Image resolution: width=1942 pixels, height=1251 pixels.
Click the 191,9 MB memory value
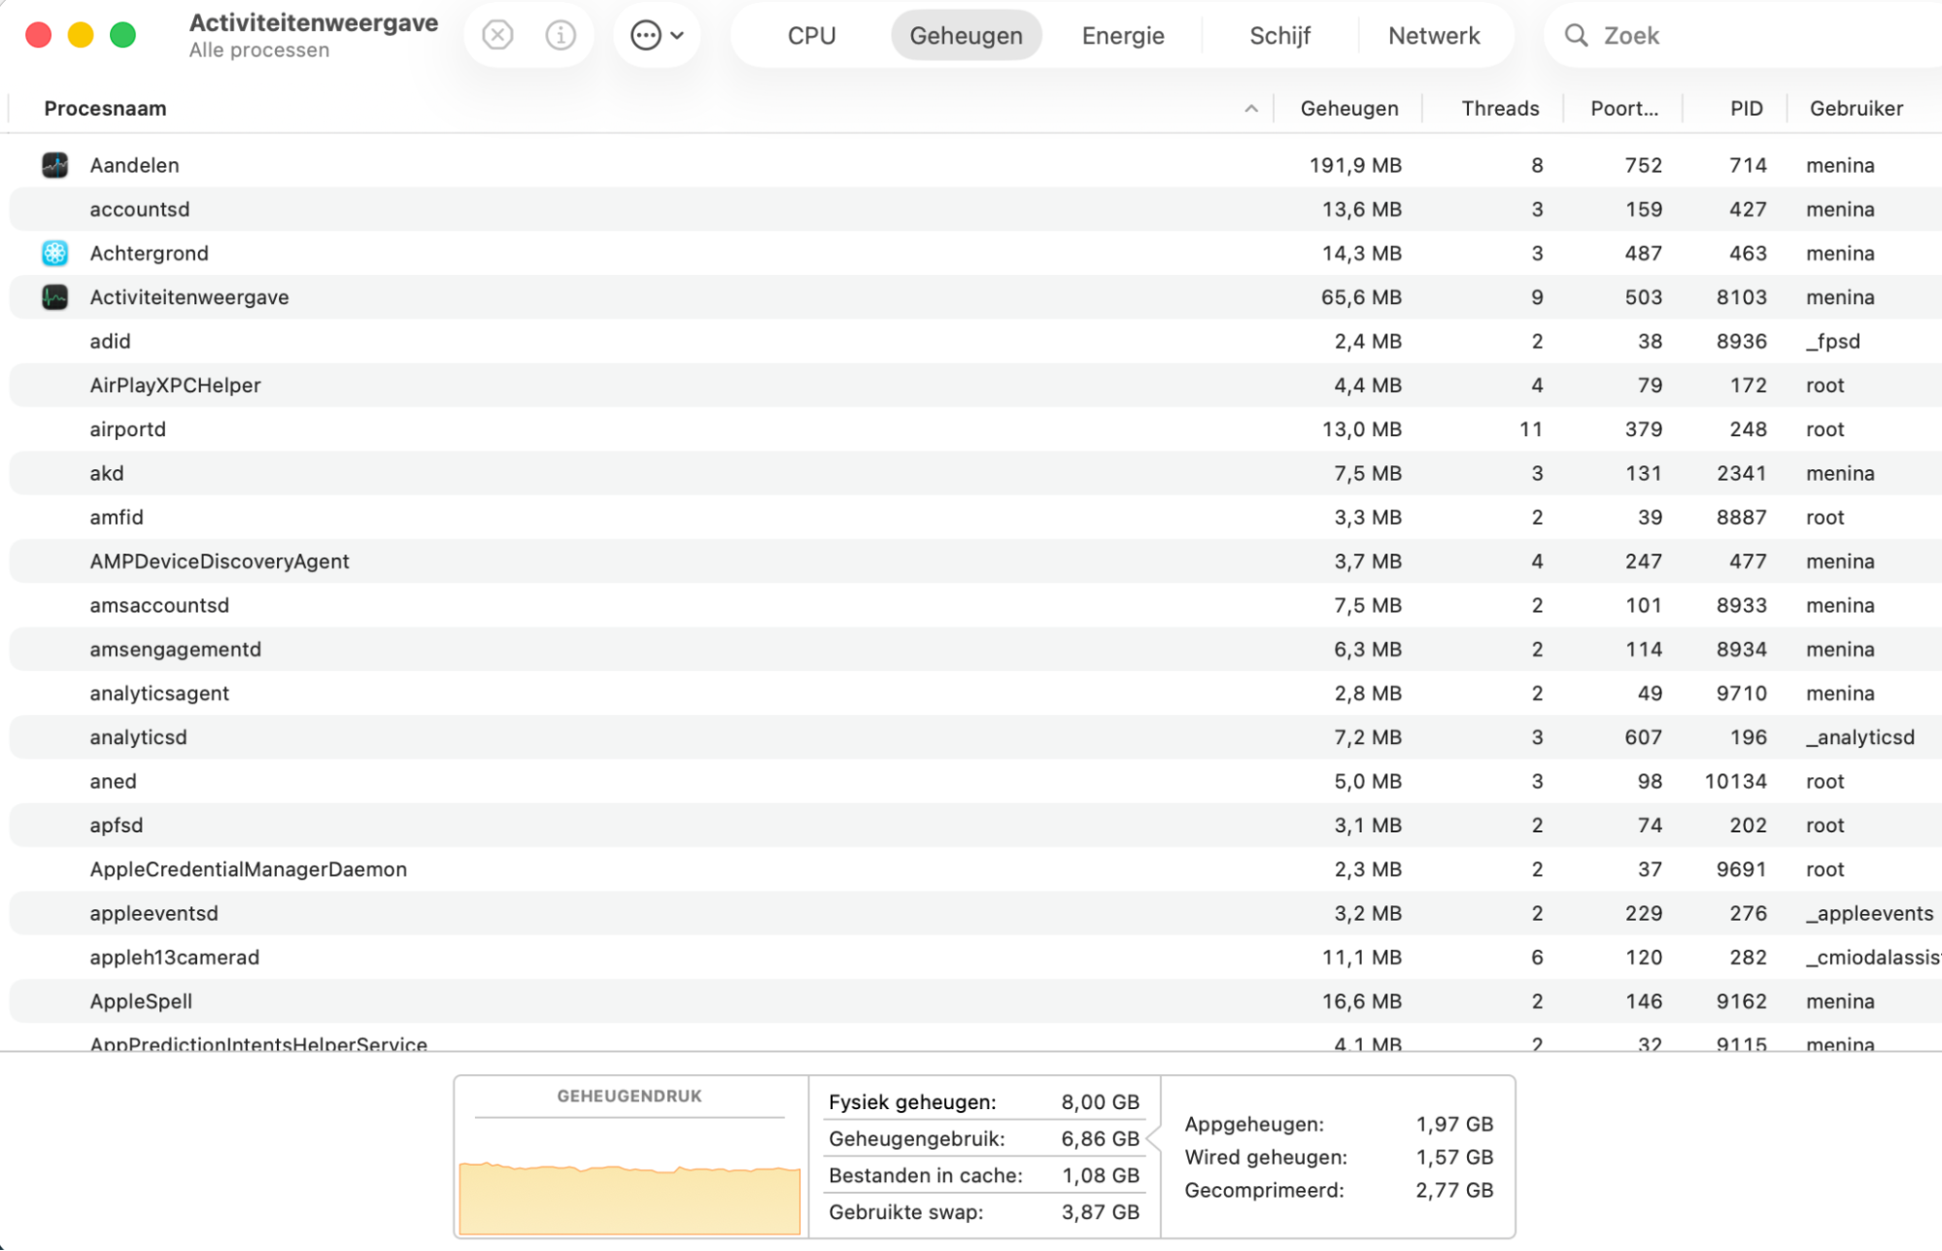[x=1355, y=165]
